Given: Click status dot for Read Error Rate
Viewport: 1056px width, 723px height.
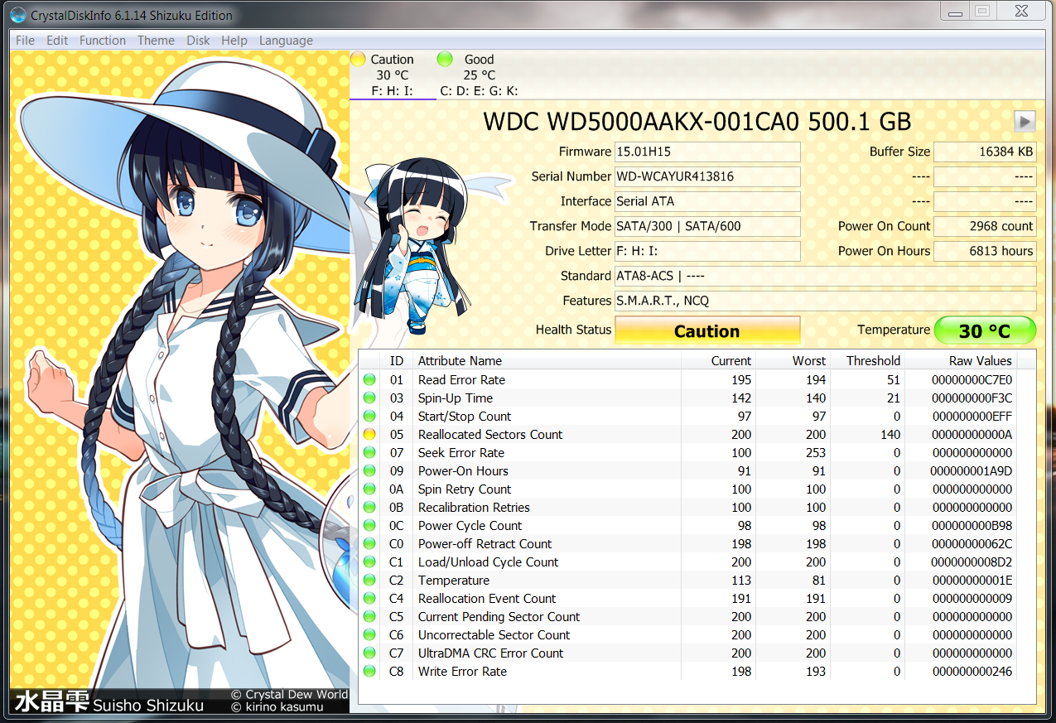Looking at the screenshot, I should click(x=369, y=380).
